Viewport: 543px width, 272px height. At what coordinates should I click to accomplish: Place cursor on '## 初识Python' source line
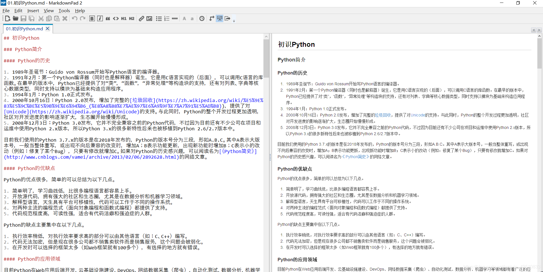tap(22, 38)
